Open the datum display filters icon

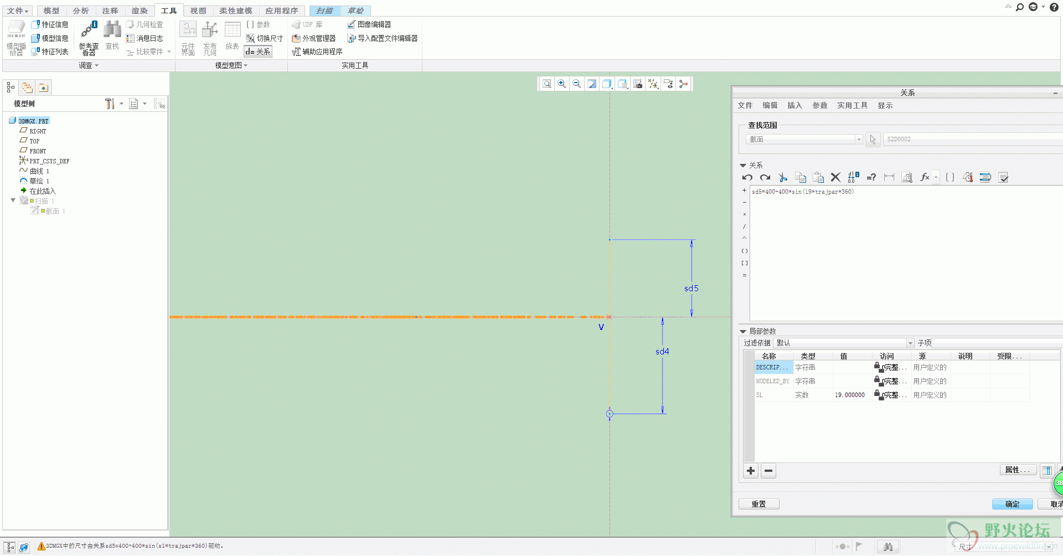653,84
